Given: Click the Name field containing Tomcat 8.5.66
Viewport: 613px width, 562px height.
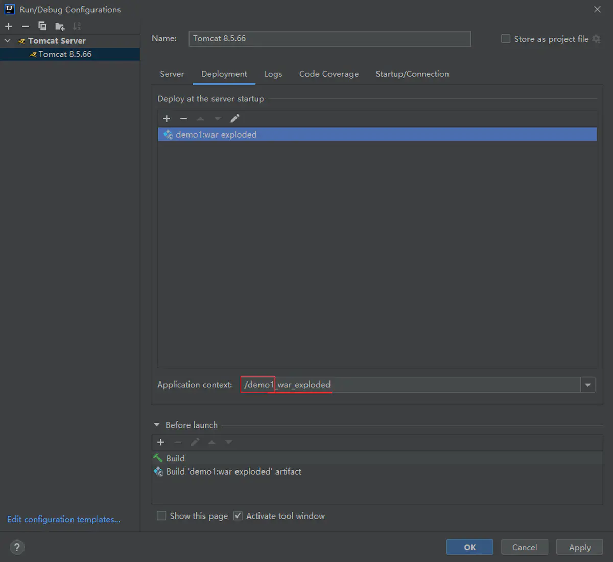Looking at the screenshot, I should pos(330,38).
